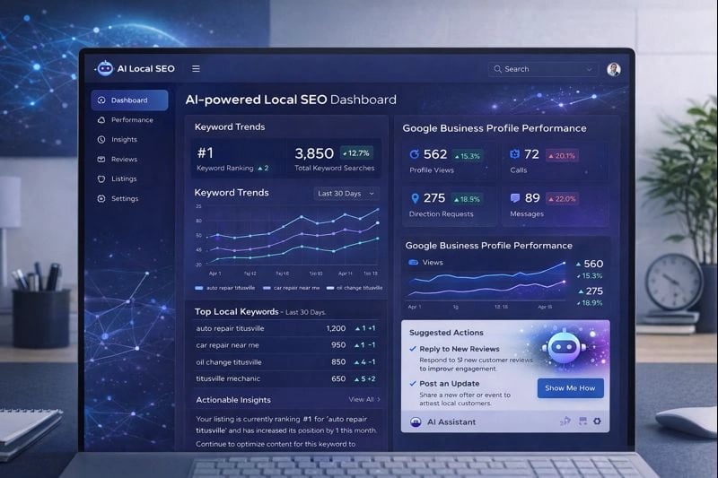Click the AI Assistant chat icon

tap(582, 421)
